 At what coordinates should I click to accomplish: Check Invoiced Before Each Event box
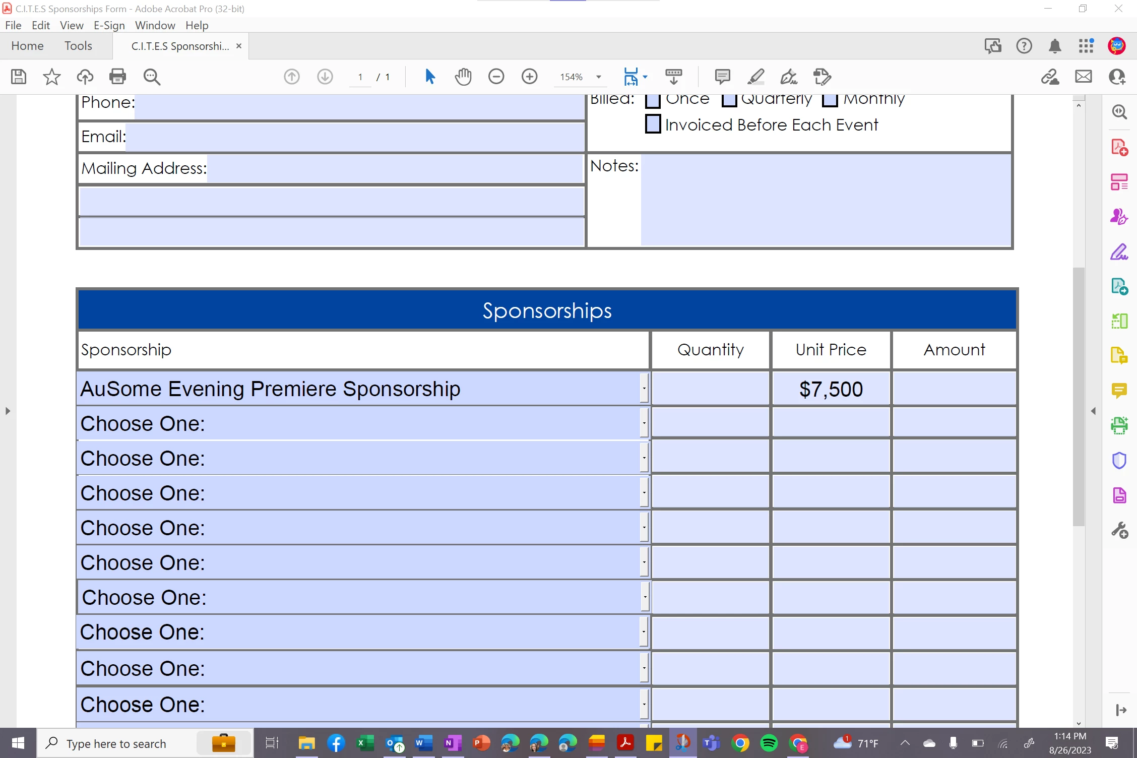click(653, 124)
